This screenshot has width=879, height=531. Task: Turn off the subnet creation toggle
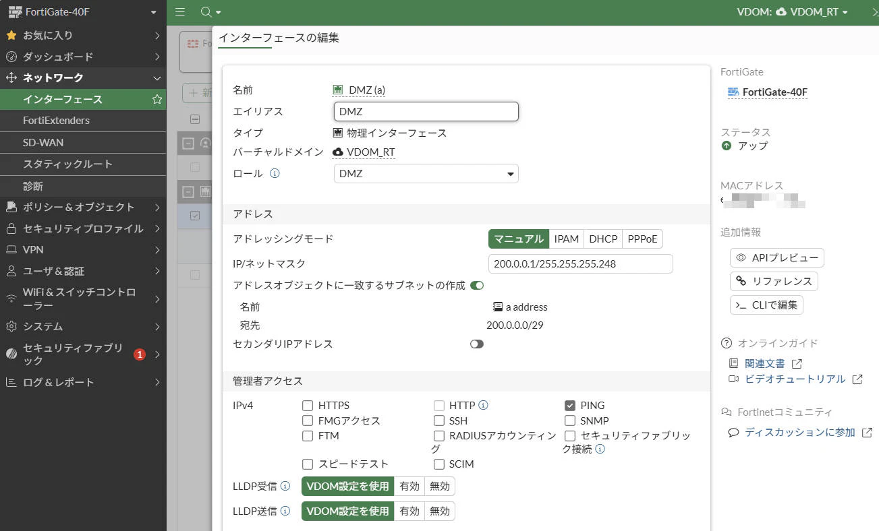477,285
